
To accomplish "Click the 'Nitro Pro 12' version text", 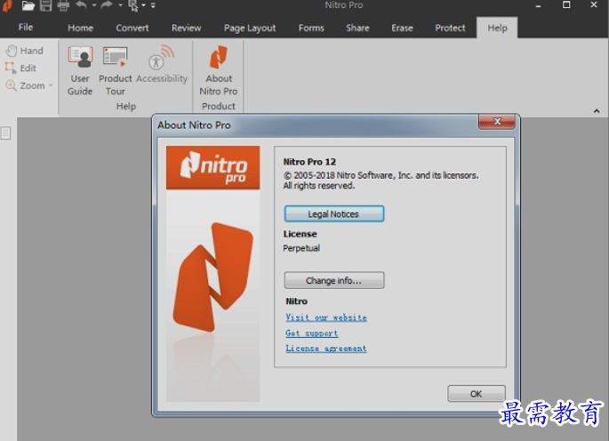I will (x=309, y=162).
